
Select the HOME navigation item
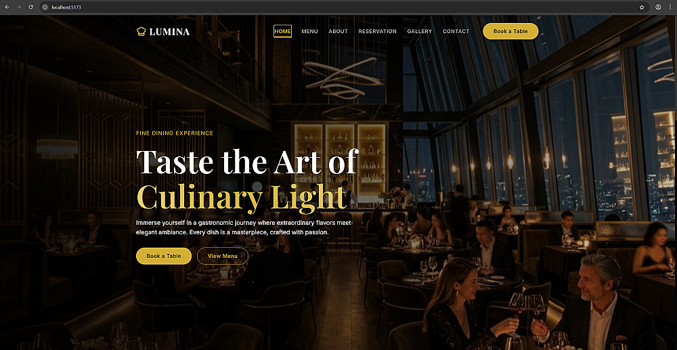tap(282, 31)
